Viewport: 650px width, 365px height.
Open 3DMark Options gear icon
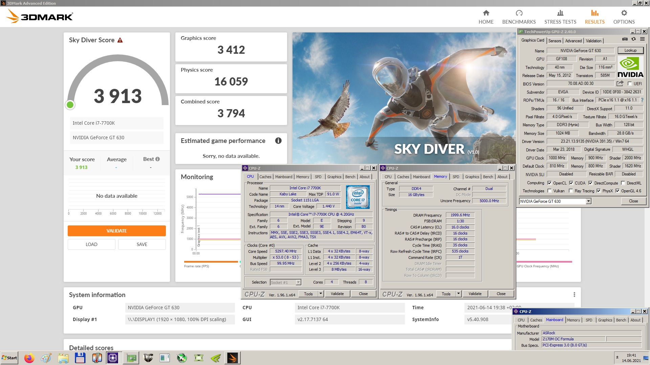pyautogui.click(x=624, y=13)
